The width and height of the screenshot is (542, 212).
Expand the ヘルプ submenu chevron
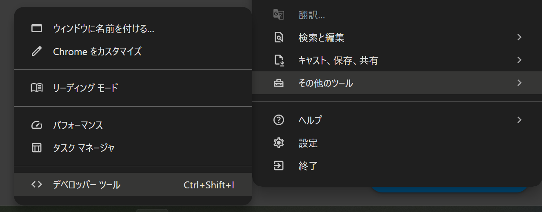[519, 120]
